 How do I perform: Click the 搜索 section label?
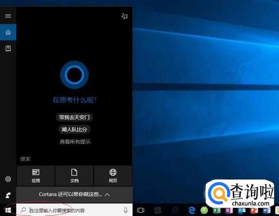point(25,159)
